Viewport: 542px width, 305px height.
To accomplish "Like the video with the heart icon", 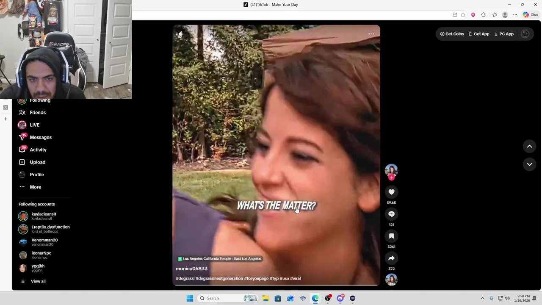I will click(x=391, y=192).
